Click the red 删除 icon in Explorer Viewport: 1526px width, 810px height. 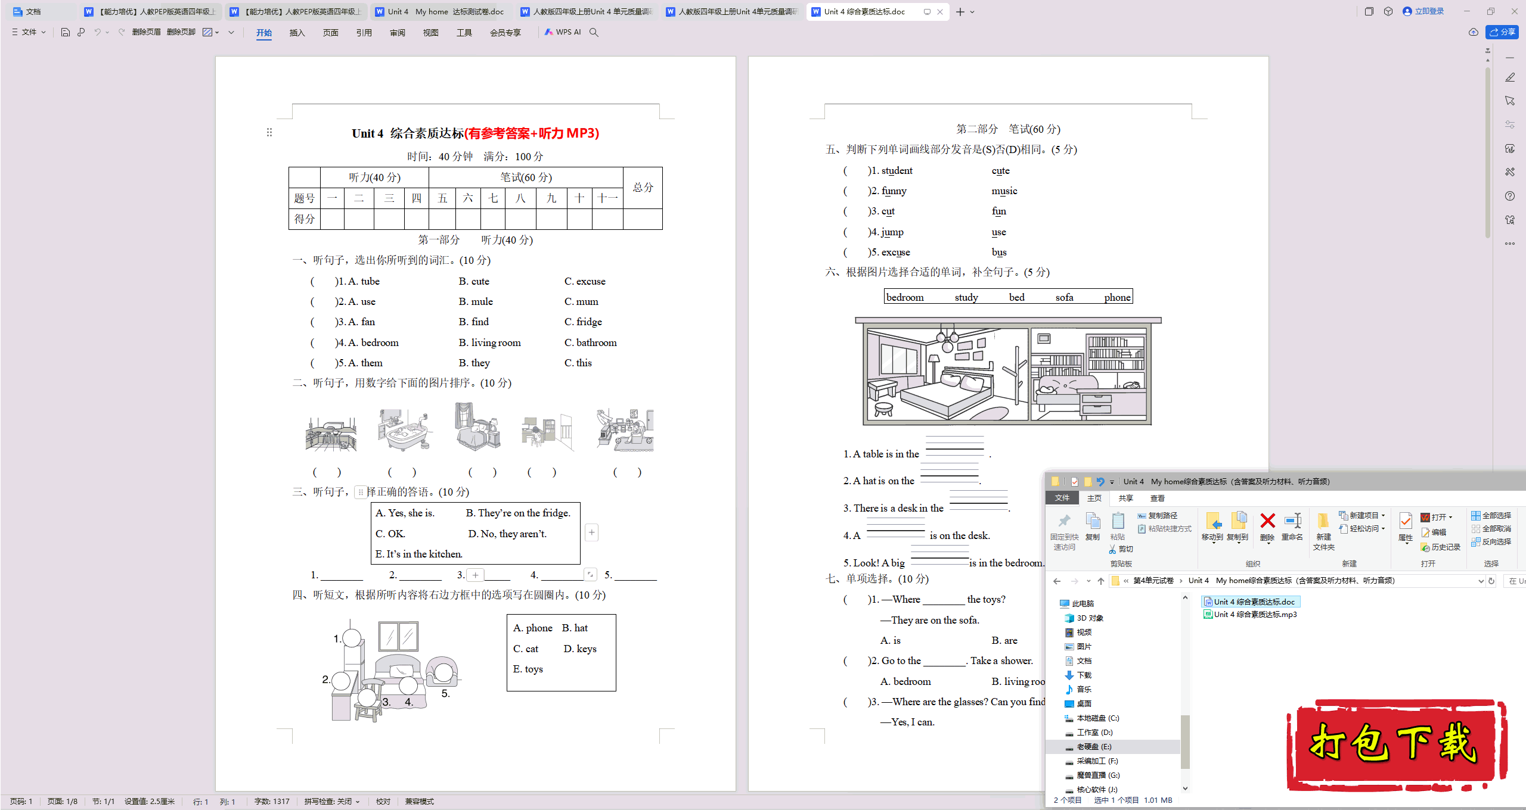pyautogui.click(x=1267, y=521)
